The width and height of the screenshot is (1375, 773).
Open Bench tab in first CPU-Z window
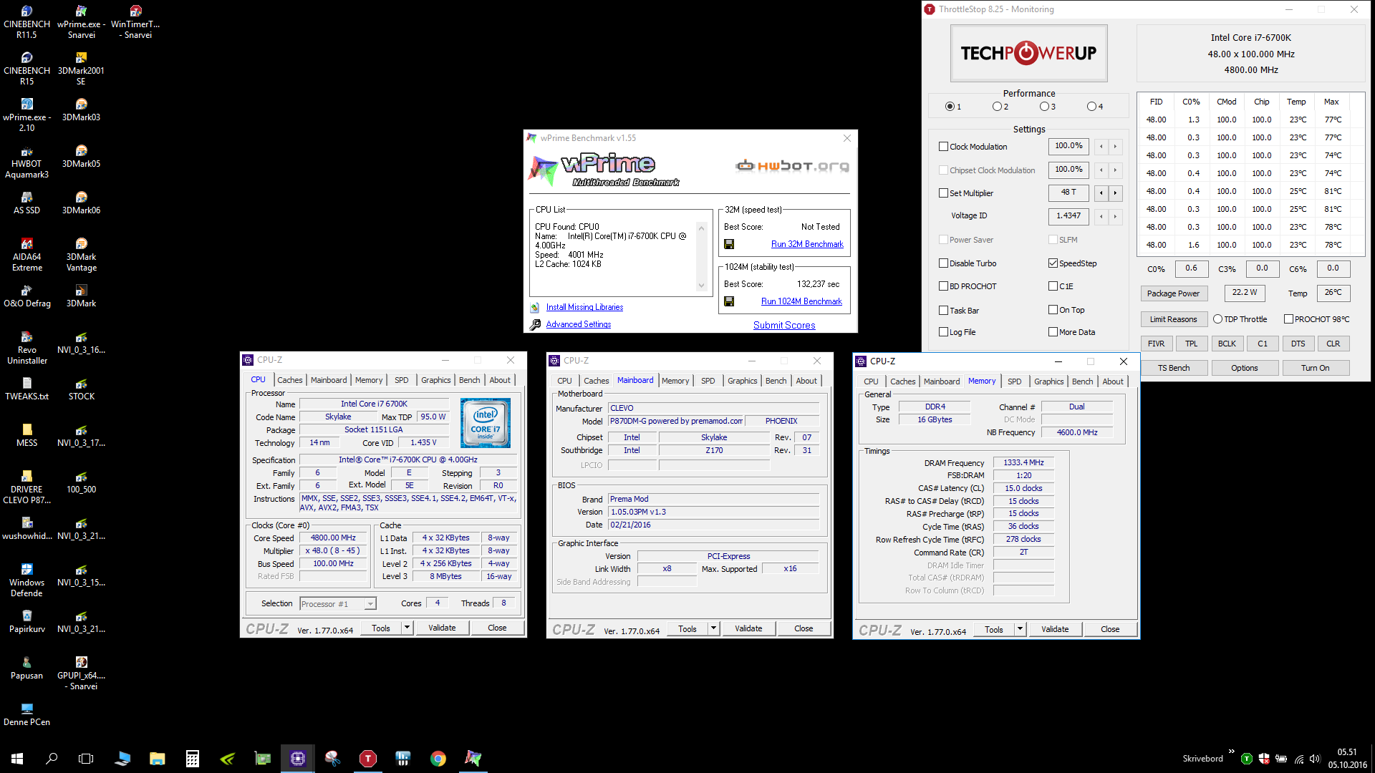(470, 380)
